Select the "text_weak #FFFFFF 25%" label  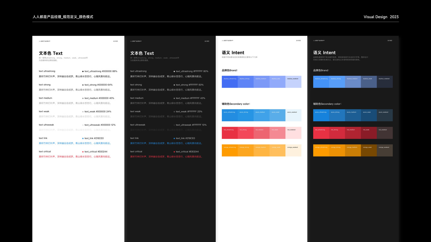tap(189, 112)
